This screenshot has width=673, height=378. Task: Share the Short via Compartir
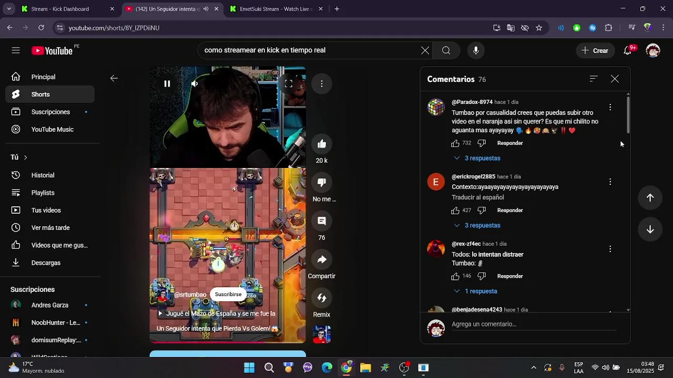pyautogui.click(x=322, y=259)
